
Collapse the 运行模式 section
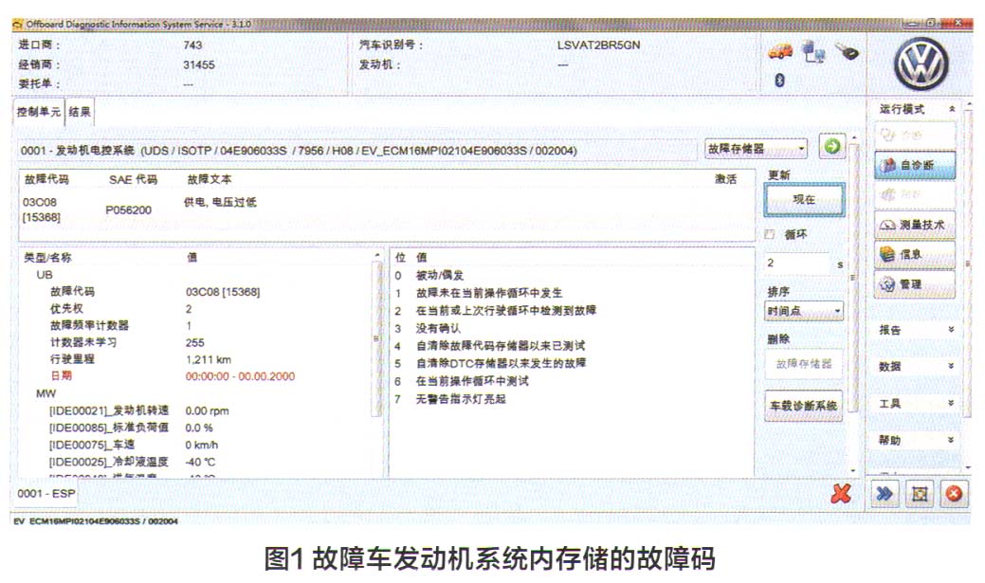tap(951, 109)
